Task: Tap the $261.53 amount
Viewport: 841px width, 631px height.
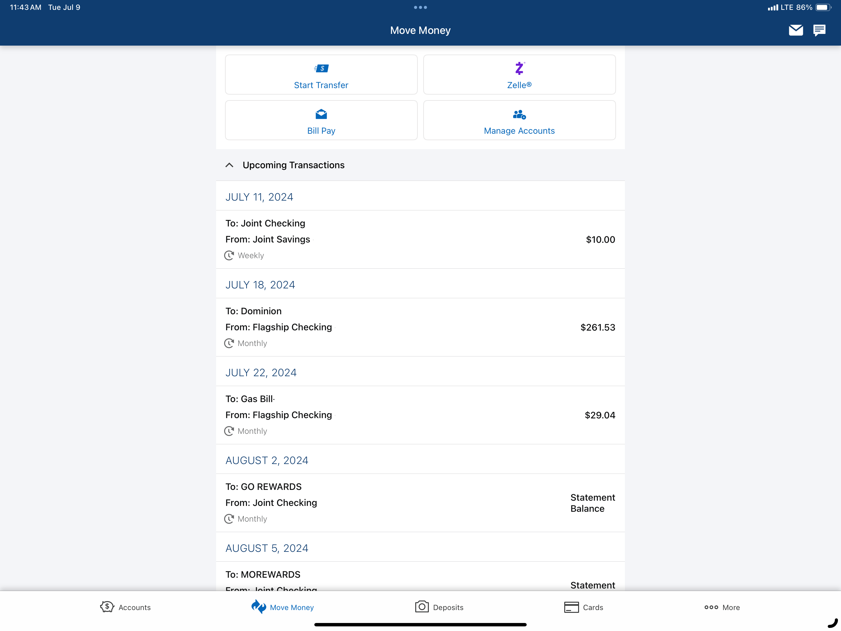Action: click(598, 328)
